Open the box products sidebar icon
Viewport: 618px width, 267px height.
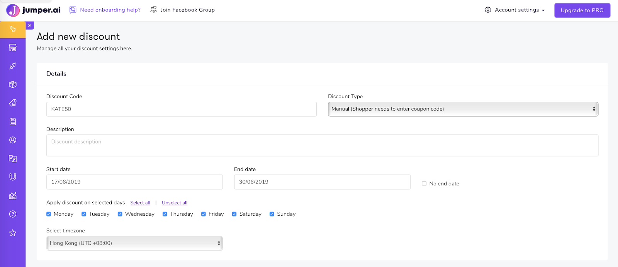click(13, 84)
